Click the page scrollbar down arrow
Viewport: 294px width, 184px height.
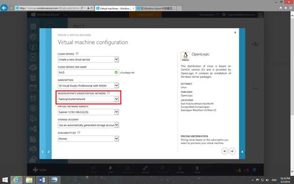292,172
